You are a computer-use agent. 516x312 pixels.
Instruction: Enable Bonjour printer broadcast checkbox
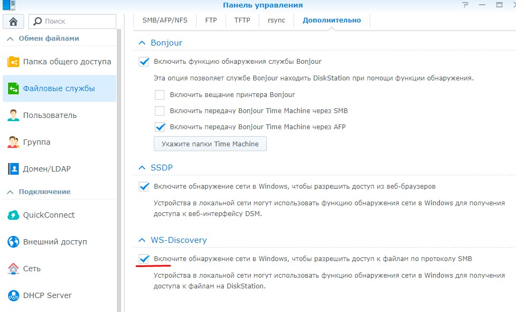[160, 95]
